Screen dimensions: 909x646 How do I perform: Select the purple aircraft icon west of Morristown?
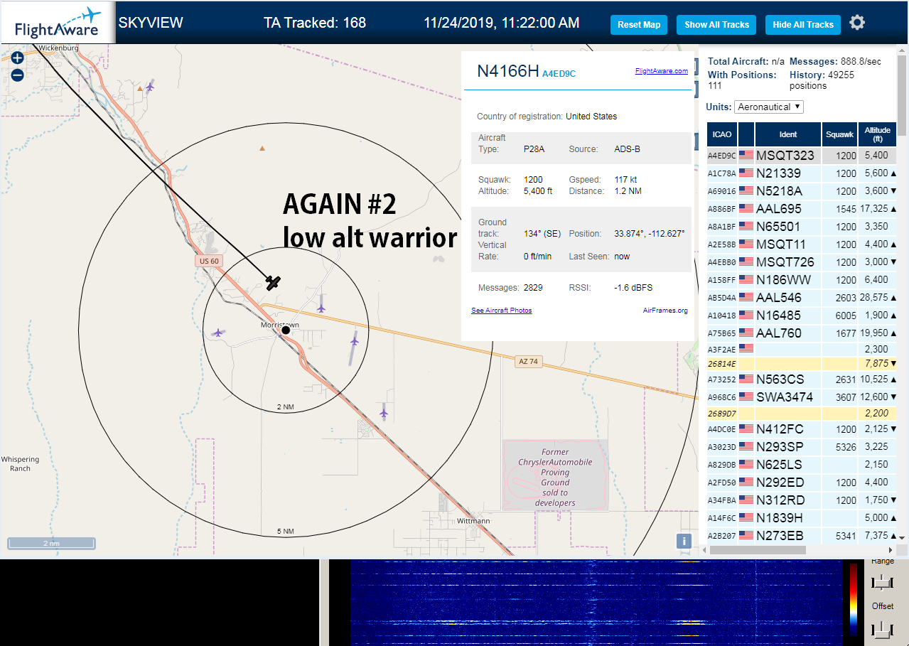(217, 332)
